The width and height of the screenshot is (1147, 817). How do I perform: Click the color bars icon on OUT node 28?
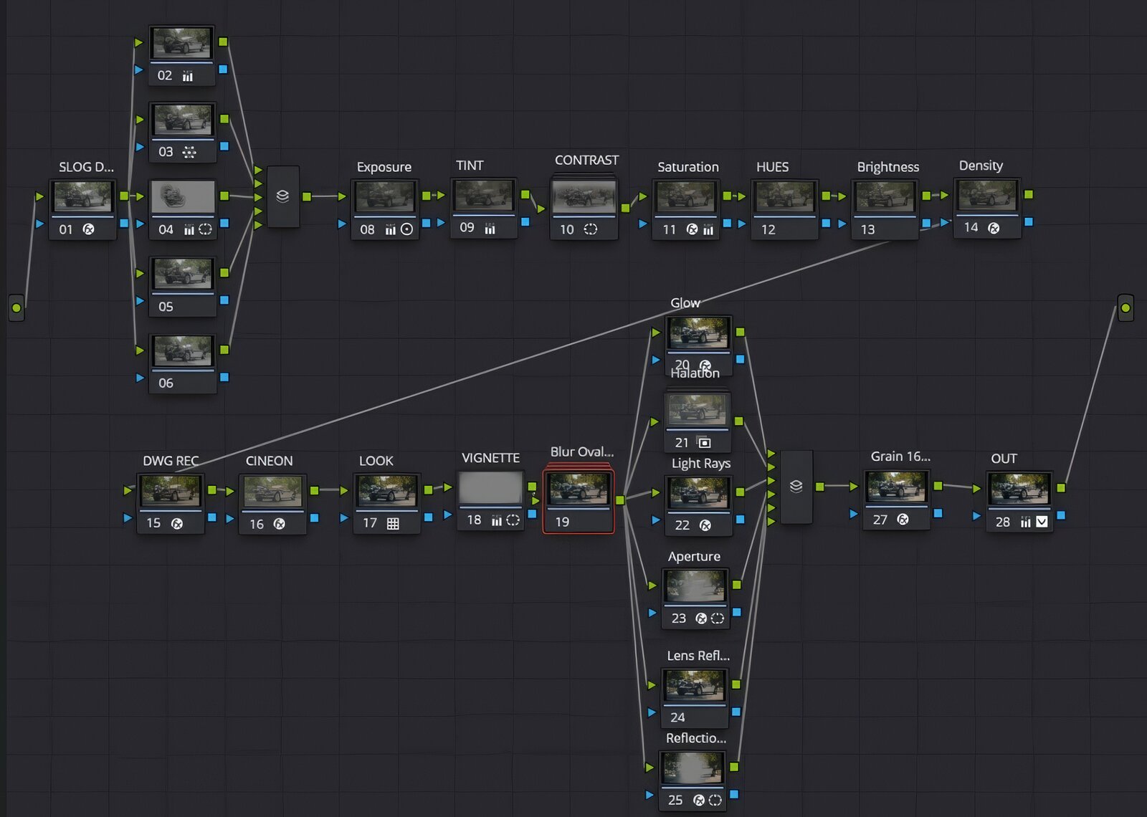(x=1026, y=522)
